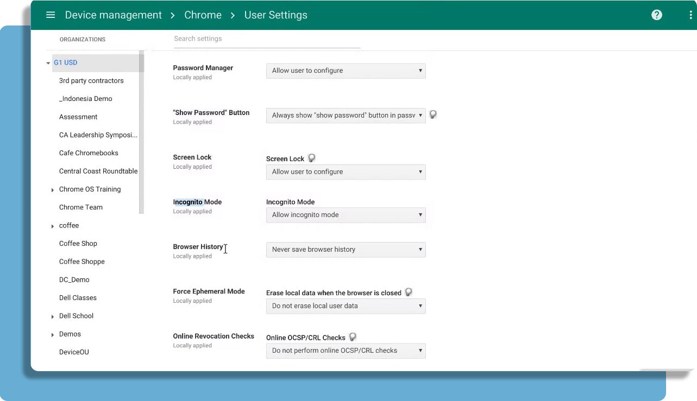697x401 pixels.
Task: Click the lightbulb icon beside Screen Lock
Action: 312,158
